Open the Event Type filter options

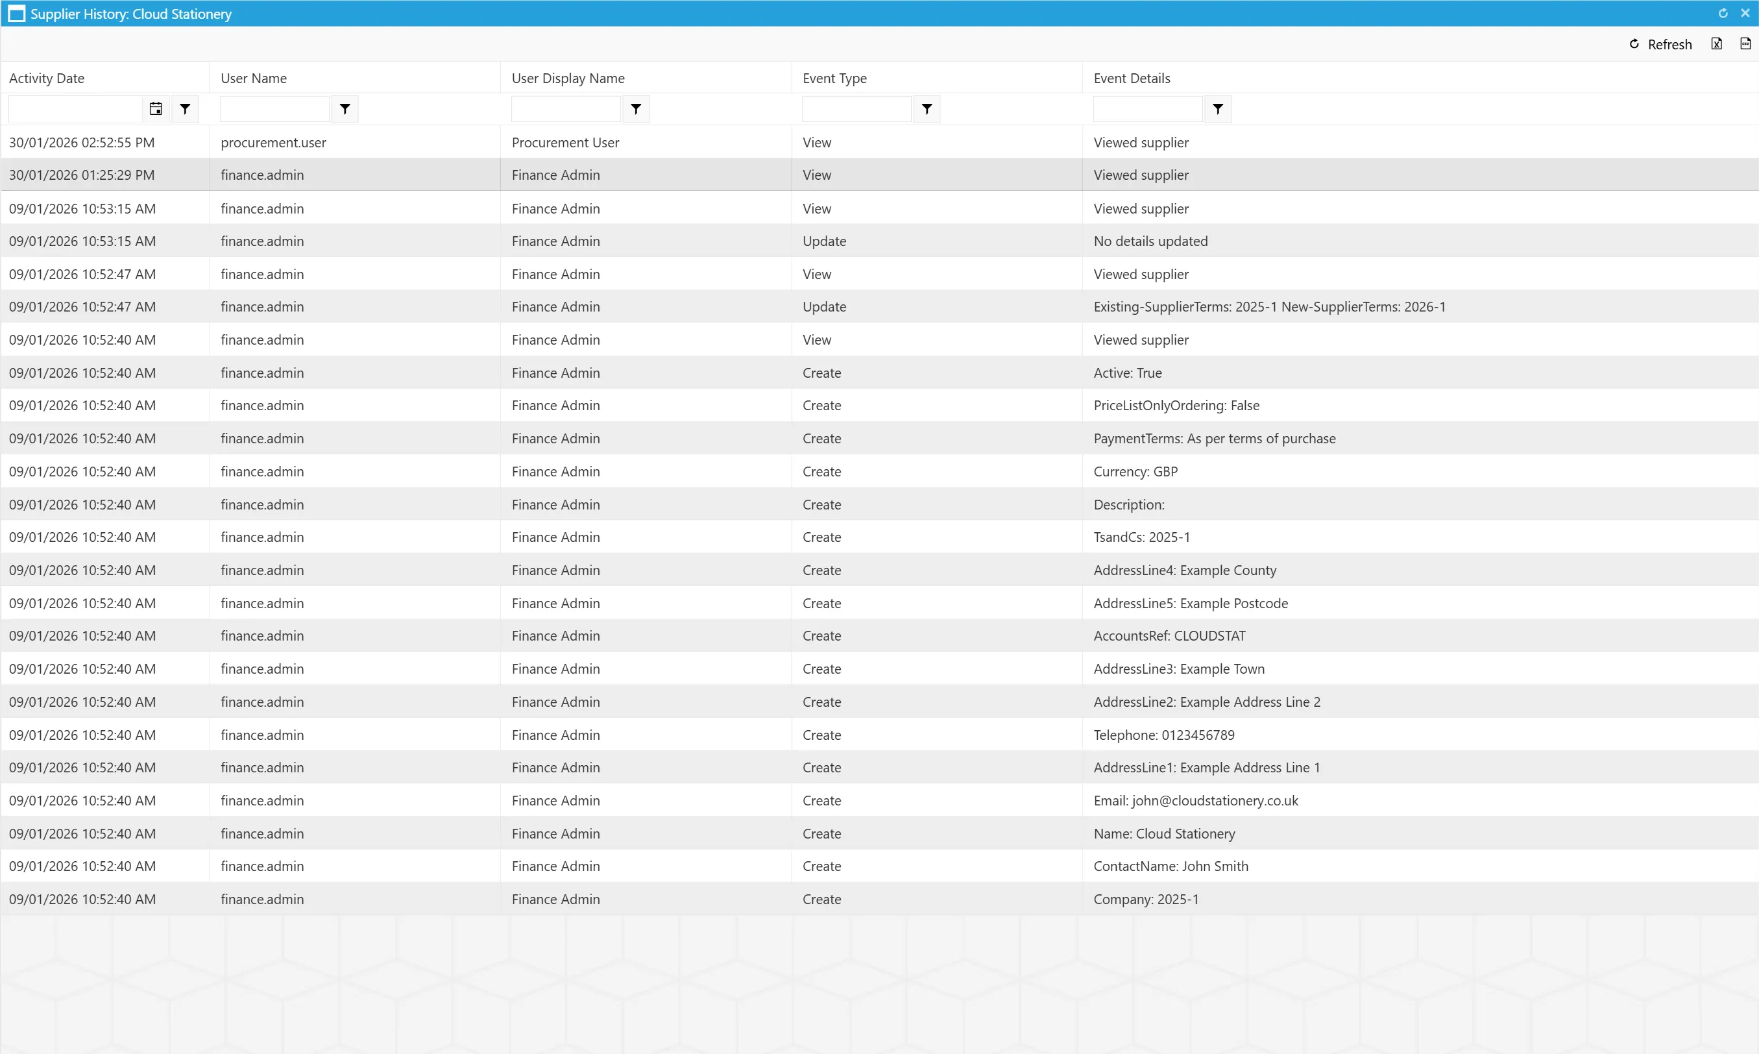tap(927, 108)
